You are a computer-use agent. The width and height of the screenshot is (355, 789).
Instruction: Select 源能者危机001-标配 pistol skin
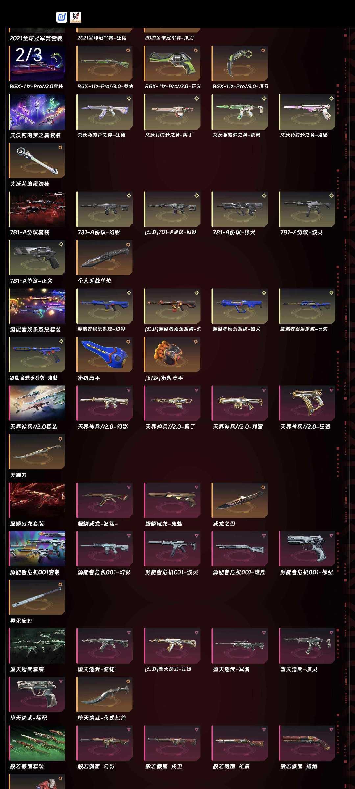307,549
